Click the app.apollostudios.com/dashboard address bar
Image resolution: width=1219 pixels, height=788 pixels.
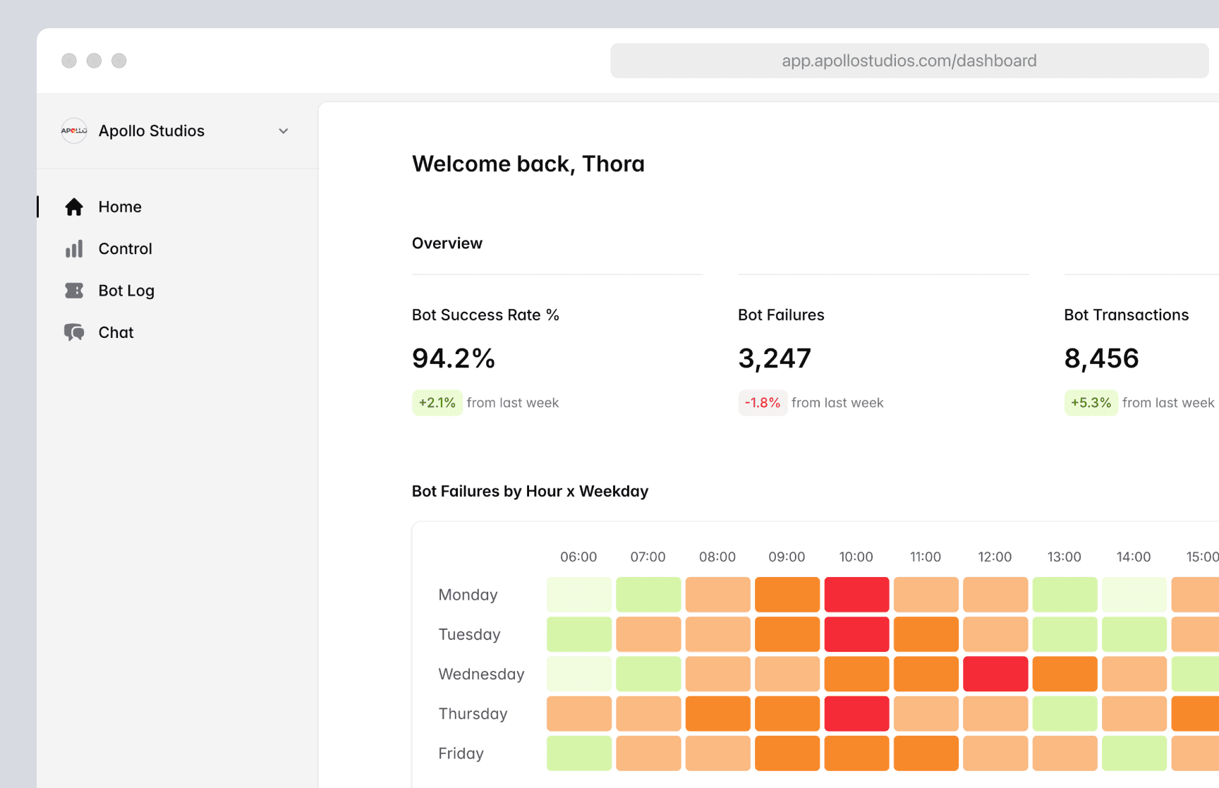tap(909, 61)
